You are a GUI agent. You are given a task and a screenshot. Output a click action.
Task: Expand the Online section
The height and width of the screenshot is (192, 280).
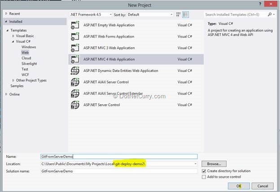click(6, 94)
